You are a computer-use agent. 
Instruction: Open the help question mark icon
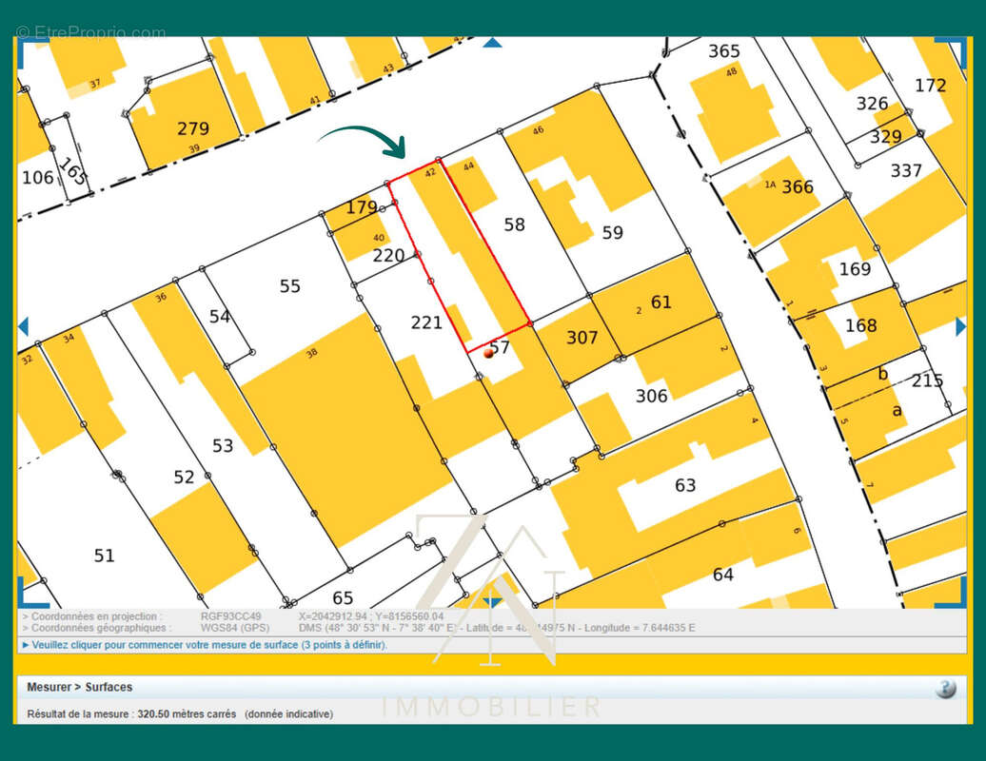click(944, 689)
